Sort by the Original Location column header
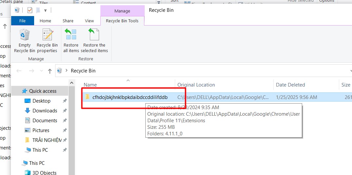 tap(196, 85)
